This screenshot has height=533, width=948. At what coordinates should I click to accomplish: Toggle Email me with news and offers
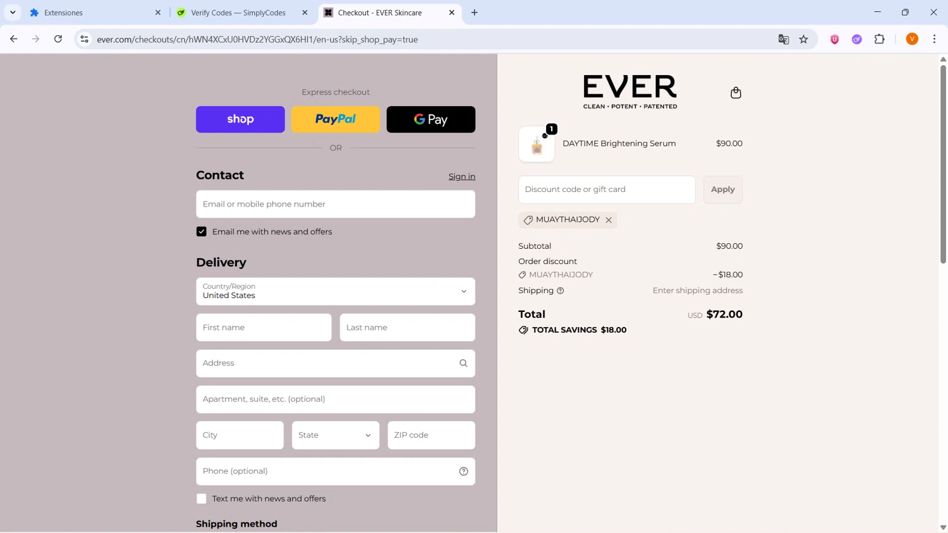(202, 232)
